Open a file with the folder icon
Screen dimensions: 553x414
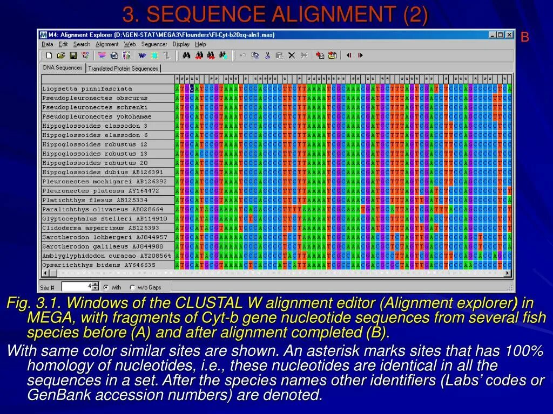61,56
